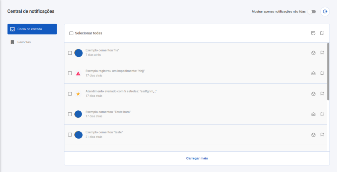This screenshot has height=172, width=337.
Task: Open the Caixa de entrada tab
Action: tap(32, 29)
